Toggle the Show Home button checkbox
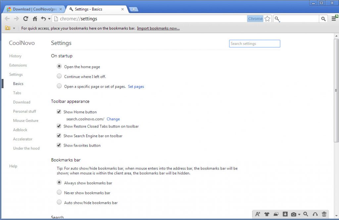The image size is (339, 220). (x=59, y=112)
